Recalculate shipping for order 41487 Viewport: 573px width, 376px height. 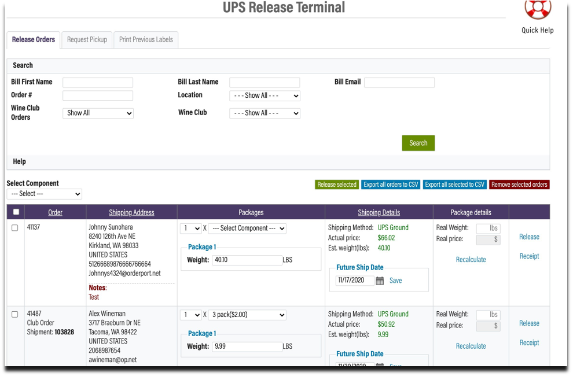(x=471, y=346)
